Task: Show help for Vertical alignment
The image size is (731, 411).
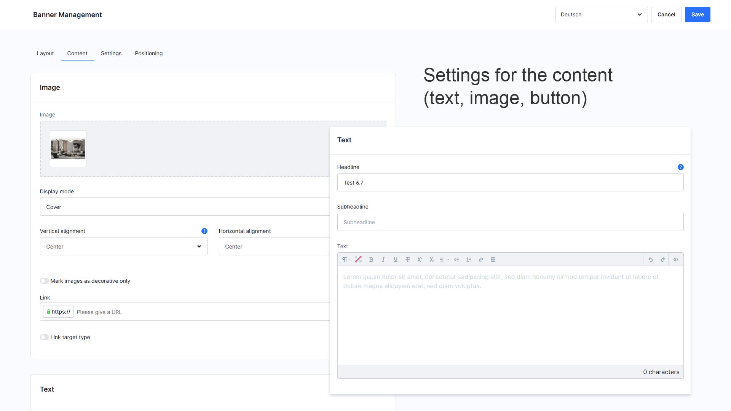Action: tap(204, 231)
